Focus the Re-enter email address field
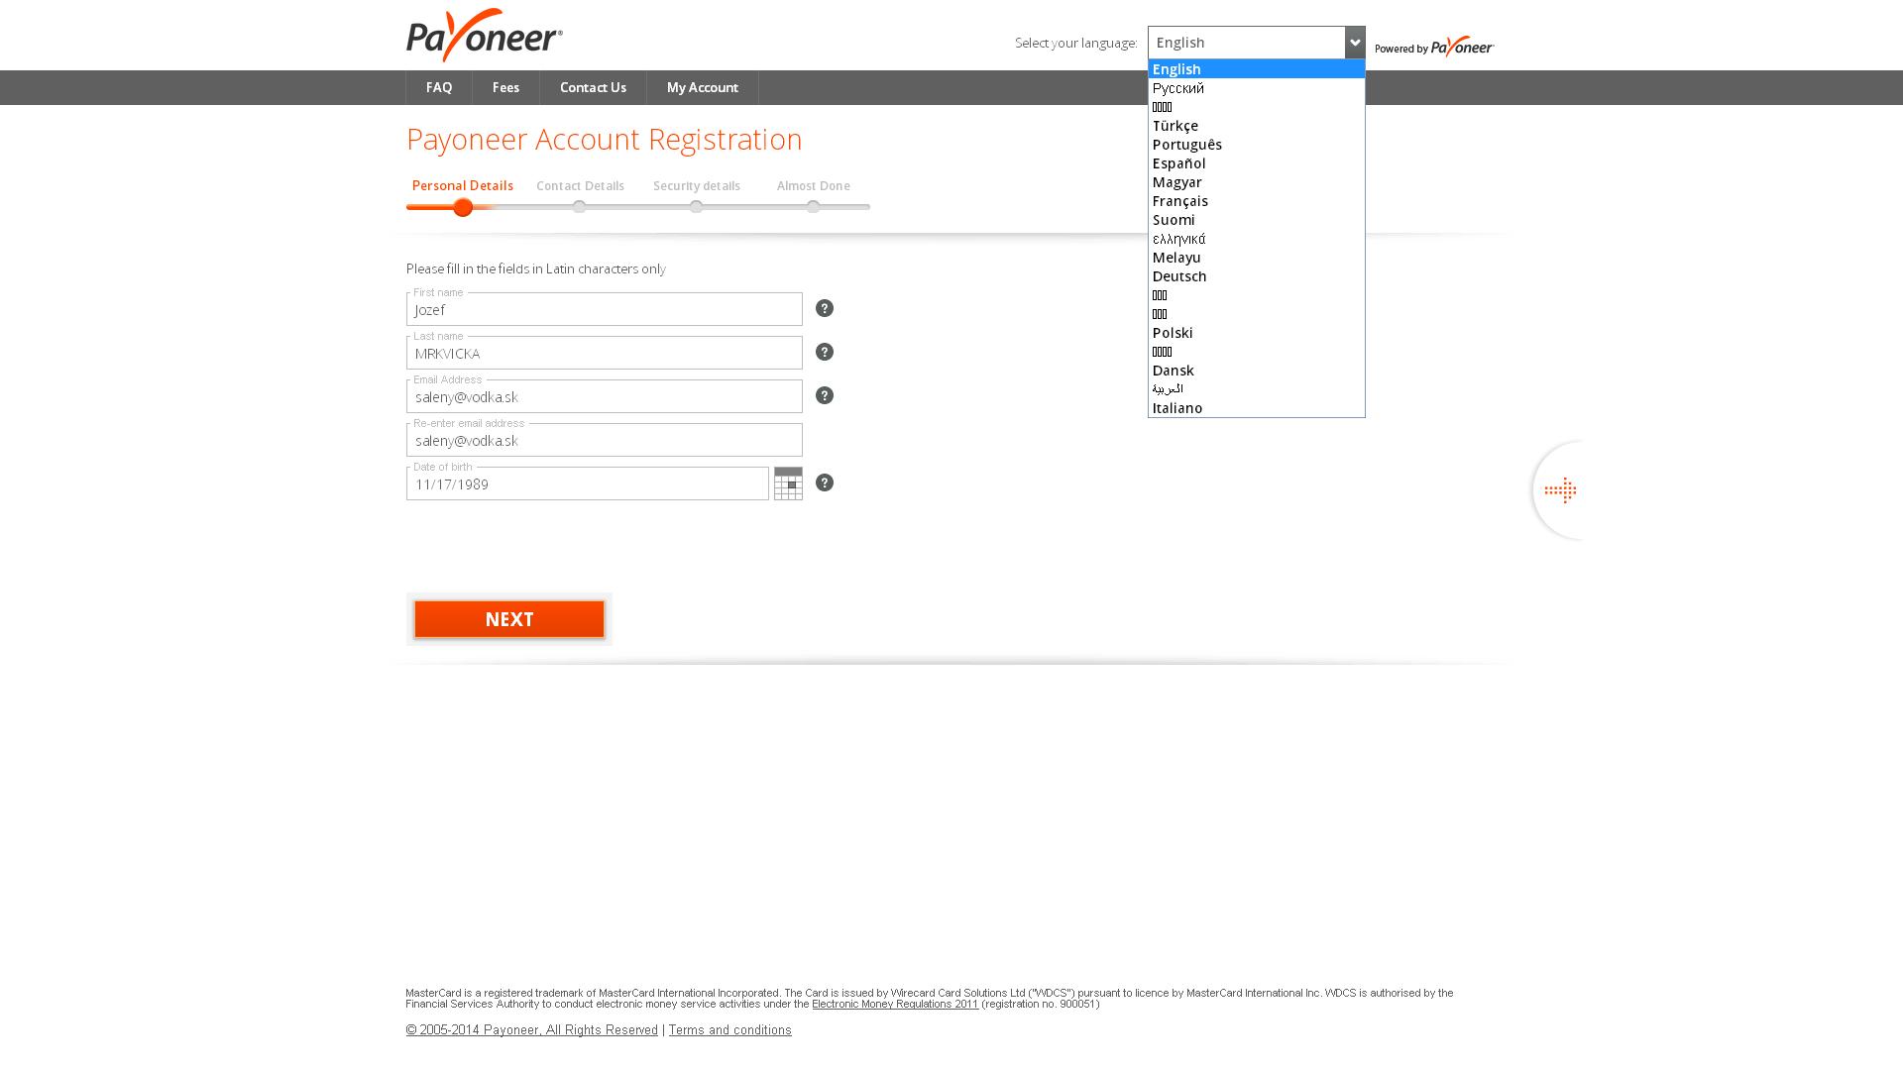Screen dimensions: 1903x1070 click(x=605, y=440)
